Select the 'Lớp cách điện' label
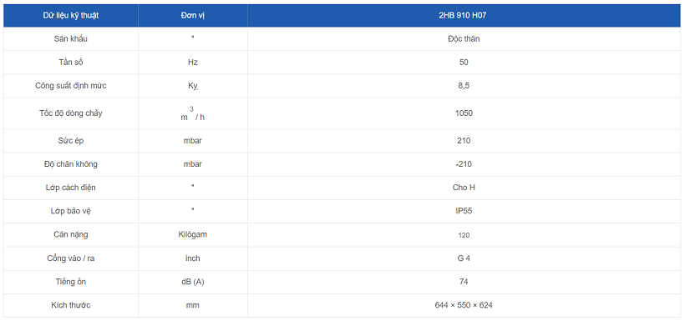This screenshot has width=685, height=321. click(71, 188)
